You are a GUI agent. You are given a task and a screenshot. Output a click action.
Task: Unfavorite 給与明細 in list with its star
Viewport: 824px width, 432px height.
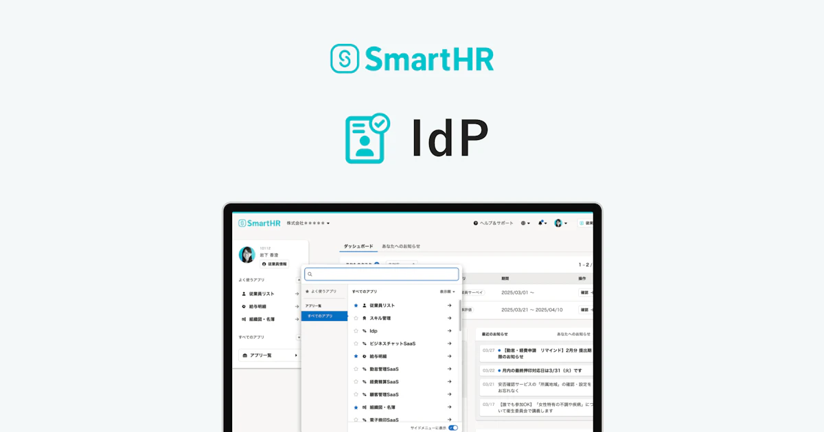(x=356, y=357)
